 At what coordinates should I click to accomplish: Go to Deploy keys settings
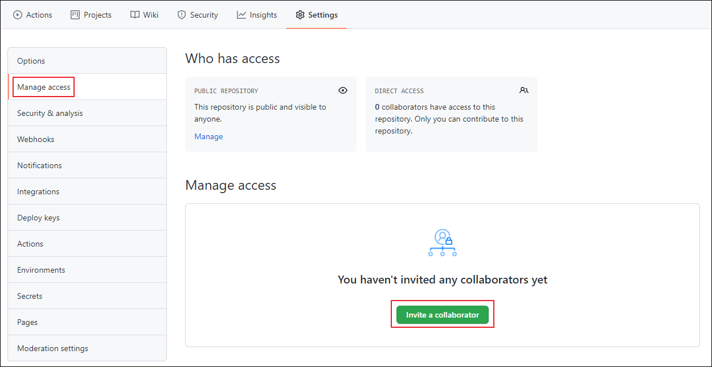(x=87, y=218)
